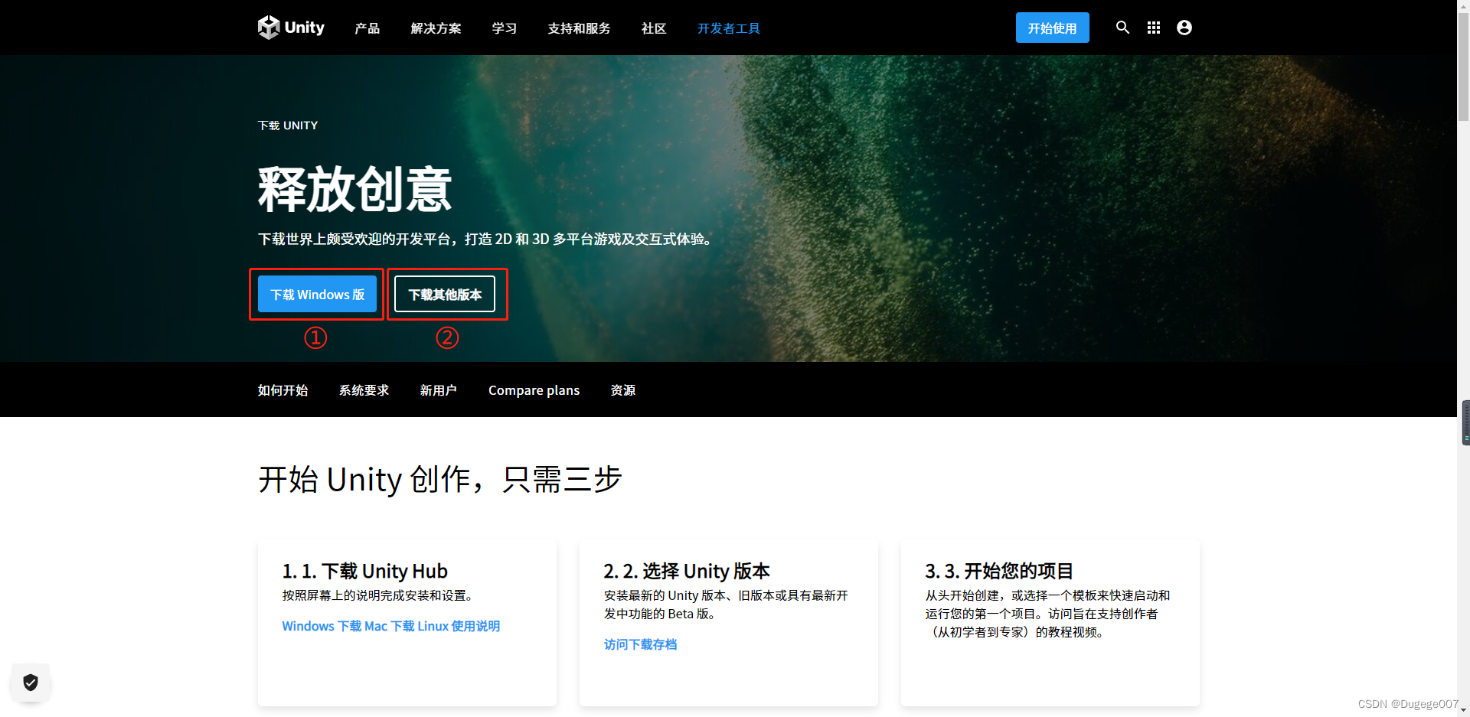Go to the 系统要求 section tab

point(364,390)
